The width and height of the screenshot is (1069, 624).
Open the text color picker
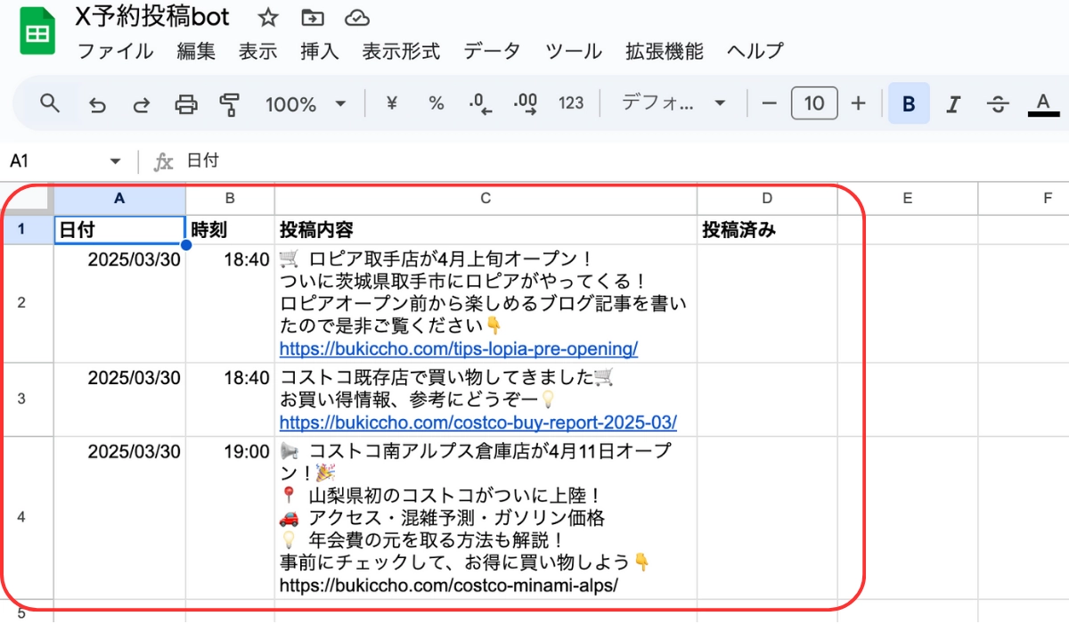point(1042,104)
